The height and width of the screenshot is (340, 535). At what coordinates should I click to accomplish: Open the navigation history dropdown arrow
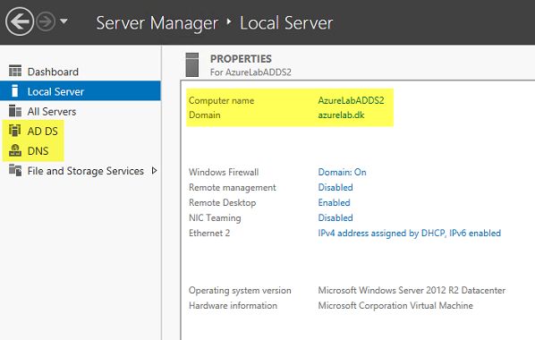[64, 21]
